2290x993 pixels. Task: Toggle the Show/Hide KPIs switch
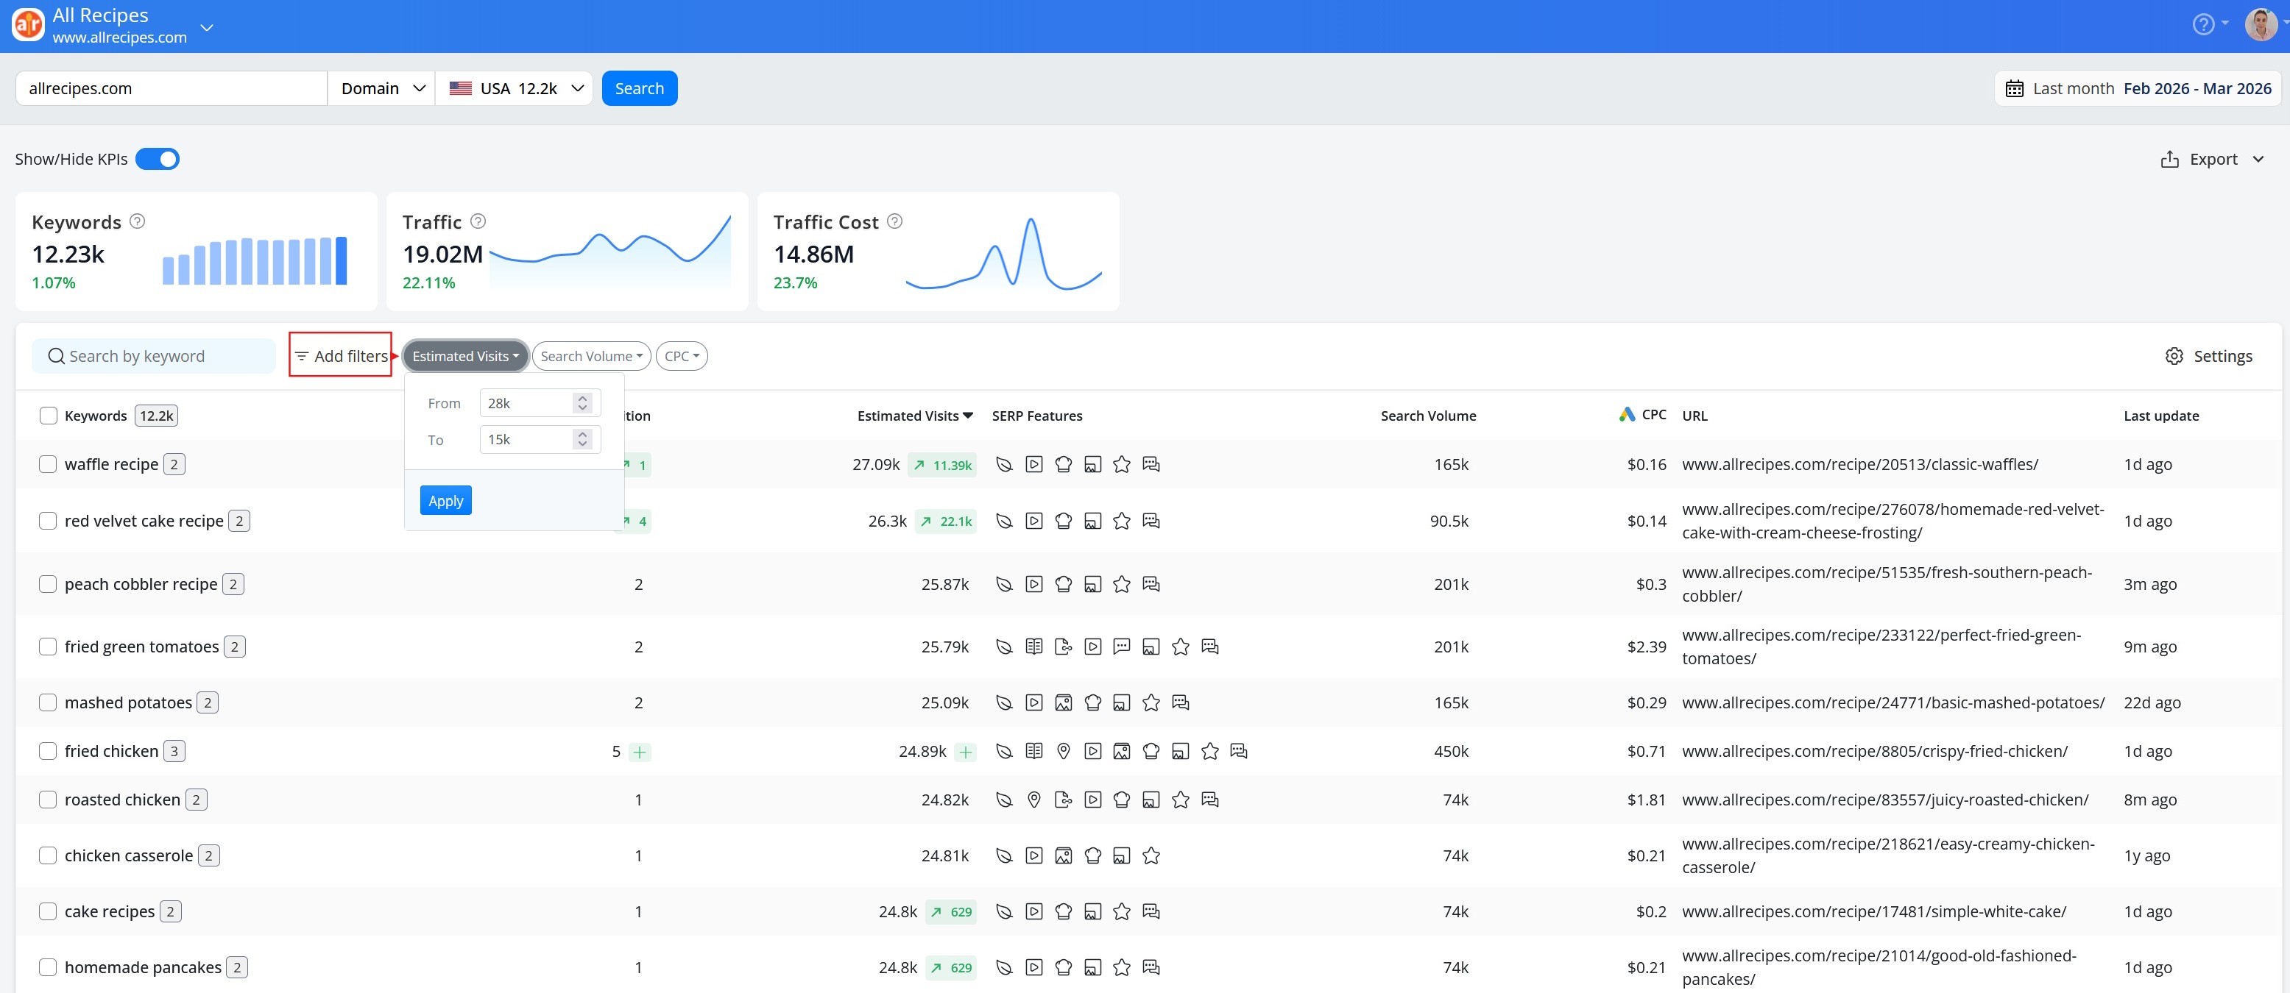point(158,159)
